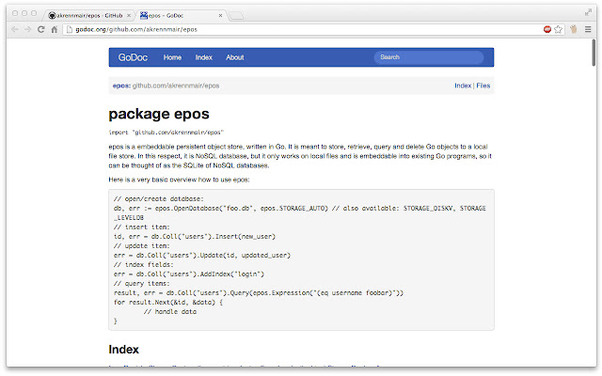Click the GoDoc brand logo link
The width and height of the screenshot is (602, 376).
click(x=133, y=57)
